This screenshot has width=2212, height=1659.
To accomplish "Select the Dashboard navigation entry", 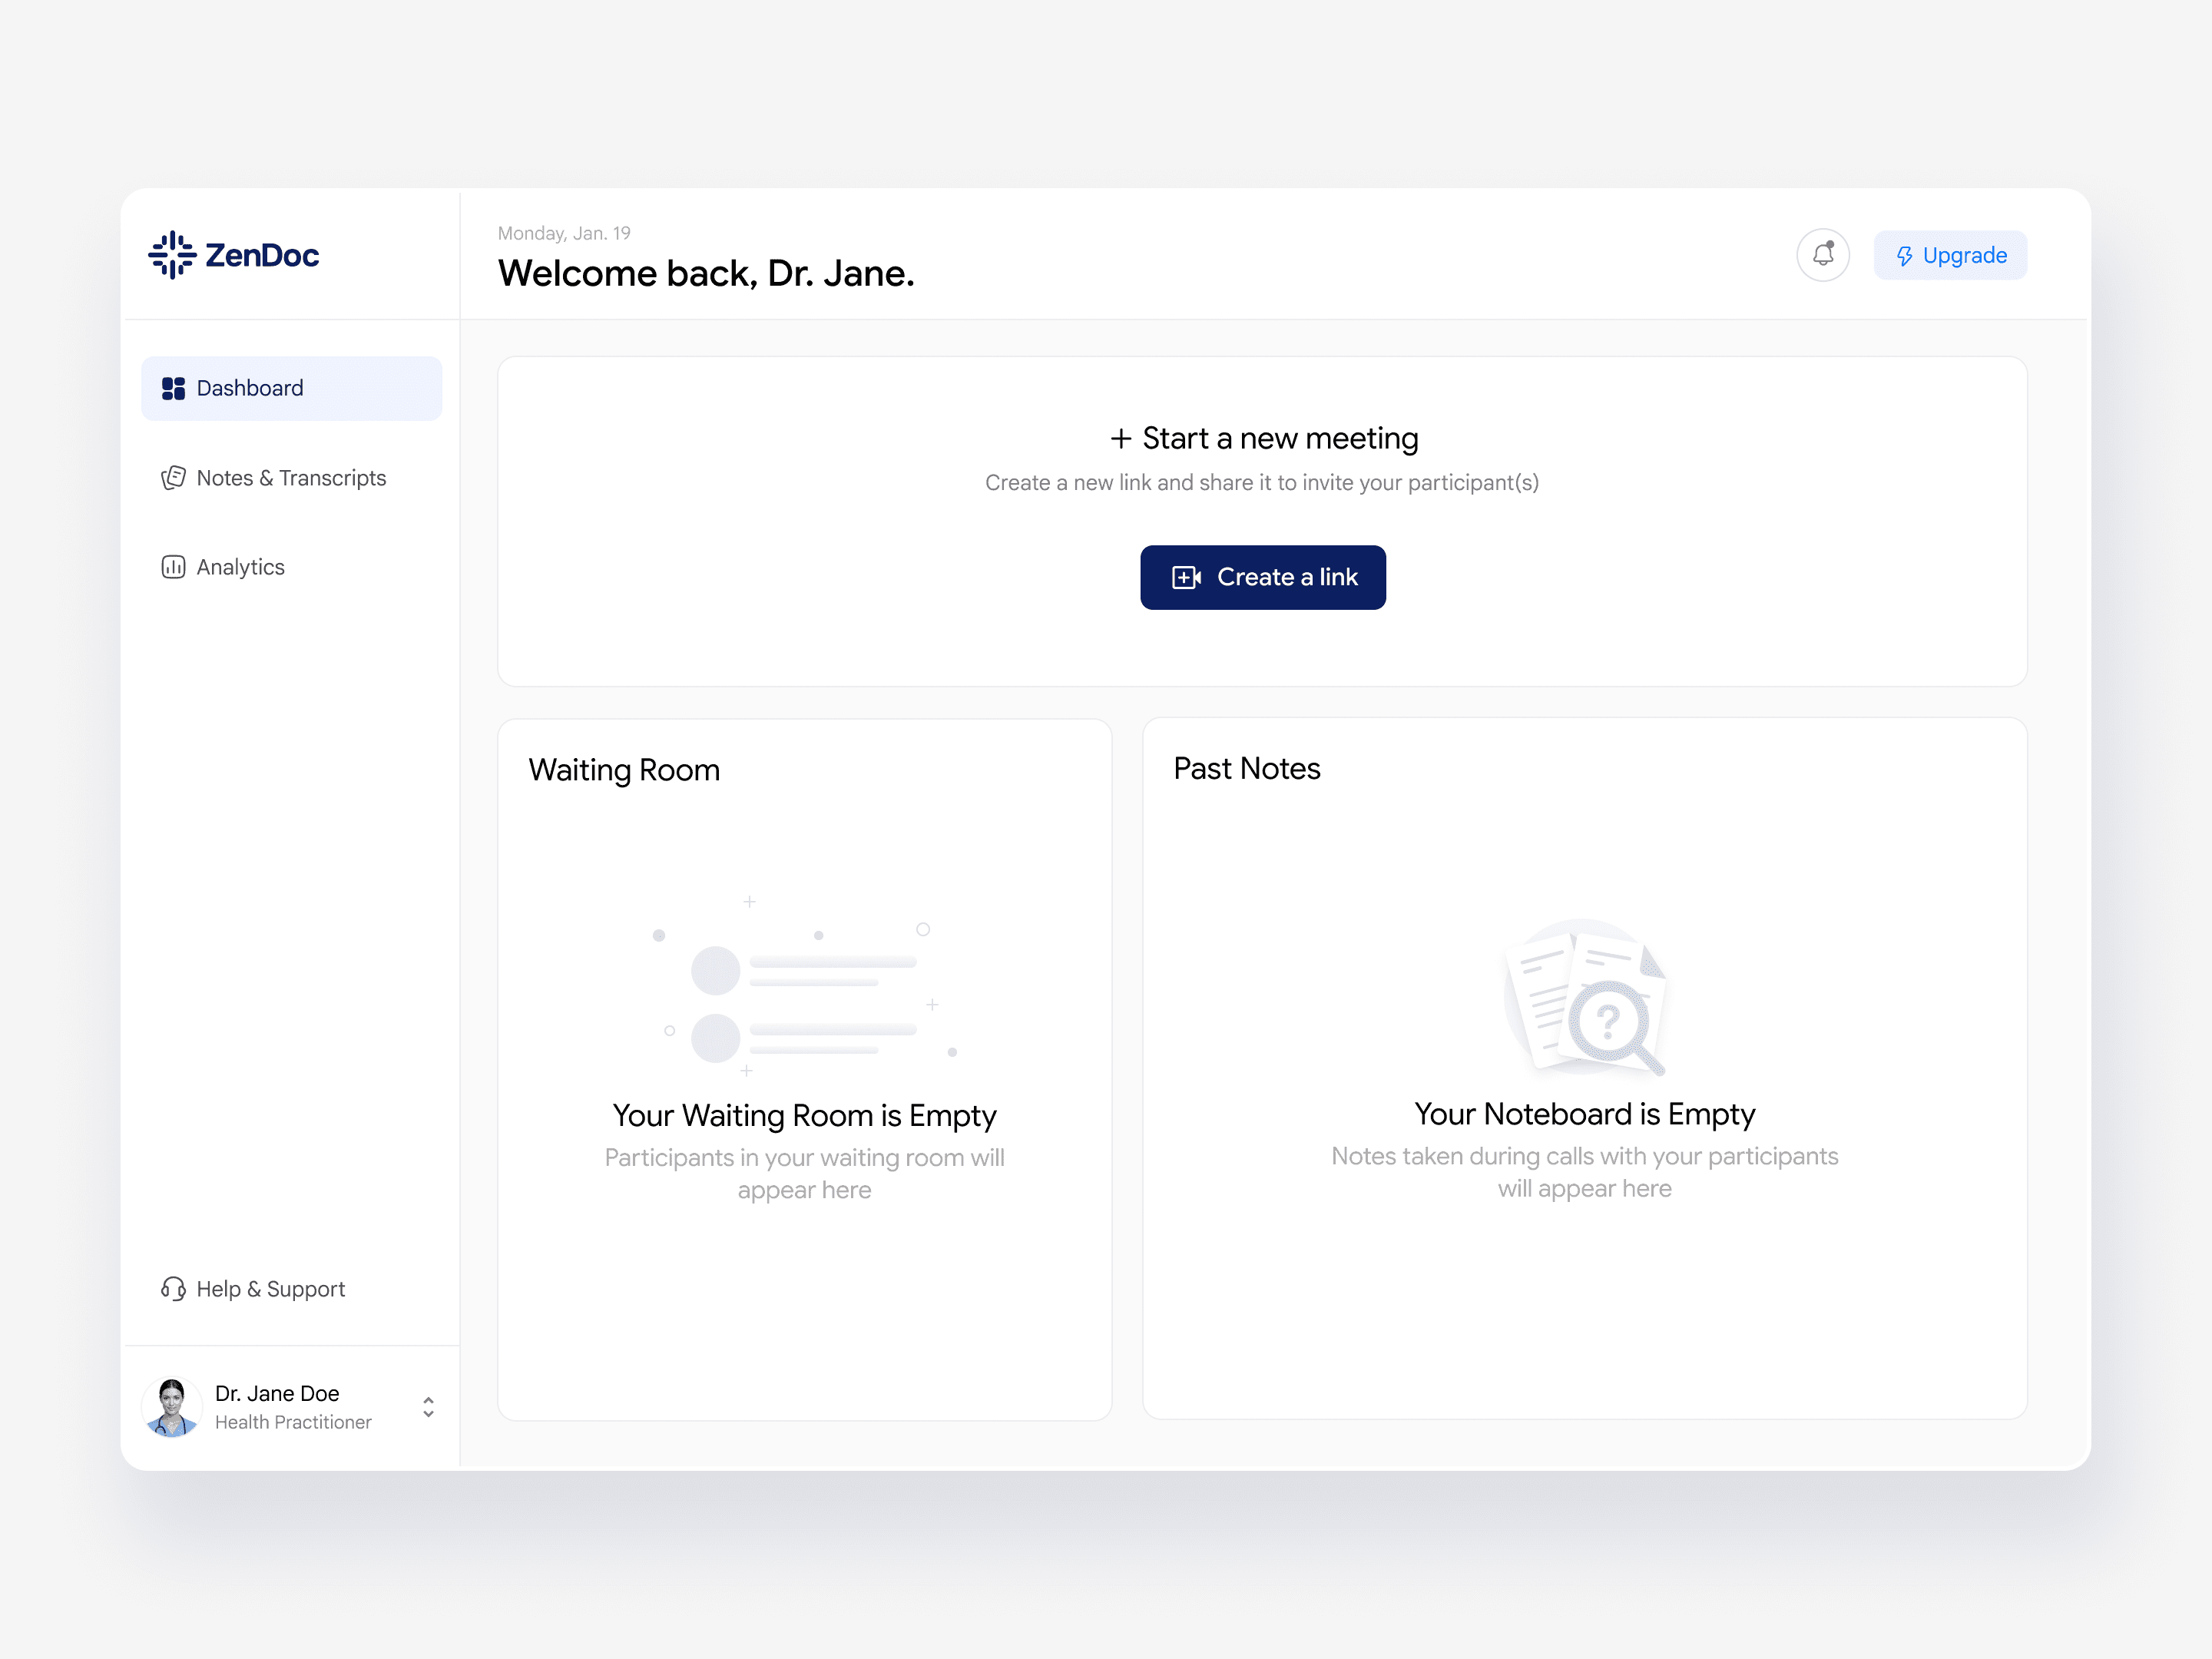I will (x=250, y=388).
